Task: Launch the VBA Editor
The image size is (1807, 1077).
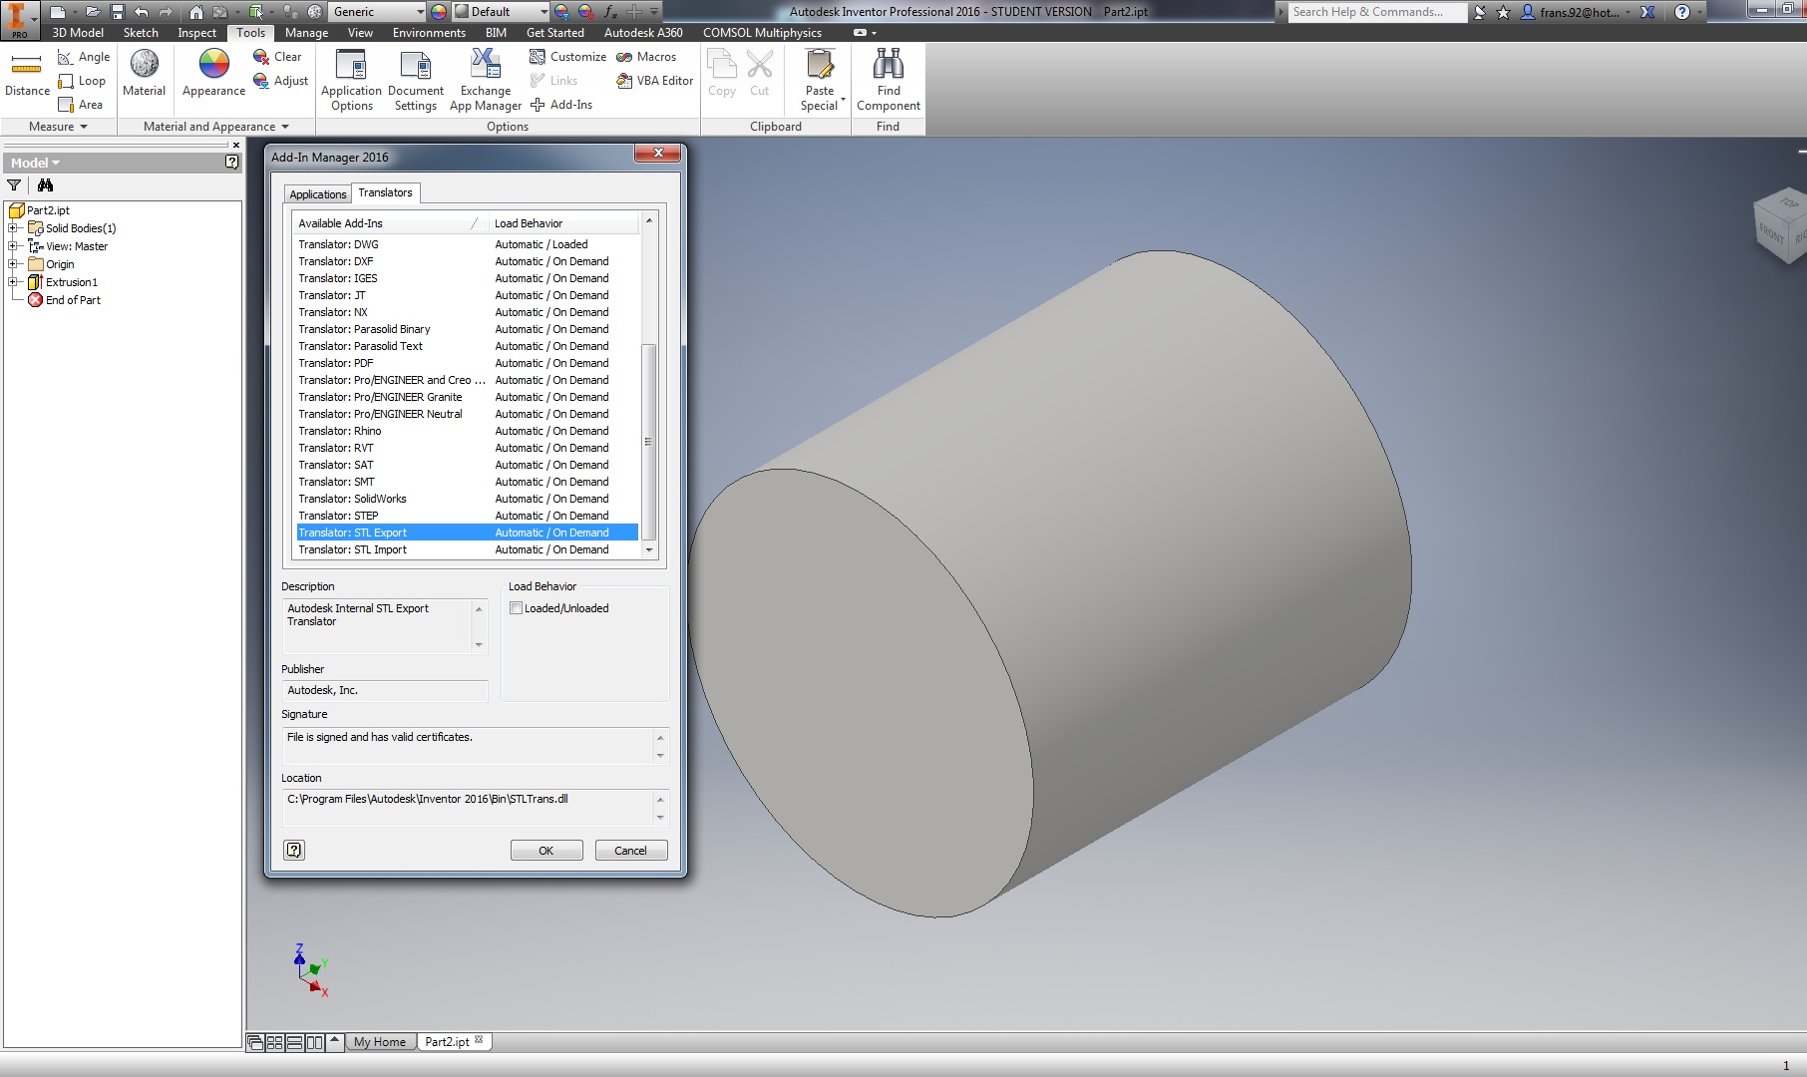Action: coord(654,81)
